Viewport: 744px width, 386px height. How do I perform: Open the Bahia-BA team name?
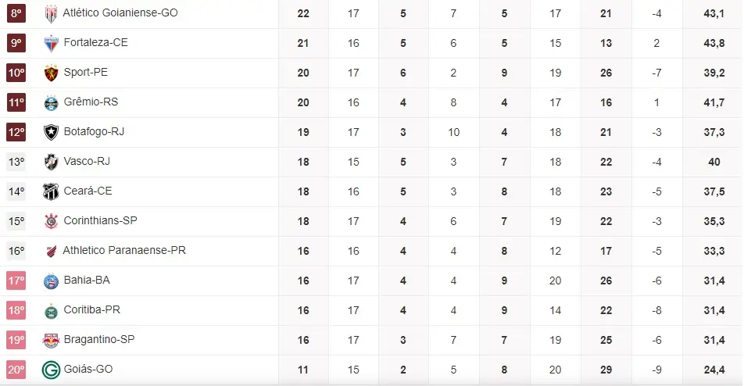tap(86, 281)
